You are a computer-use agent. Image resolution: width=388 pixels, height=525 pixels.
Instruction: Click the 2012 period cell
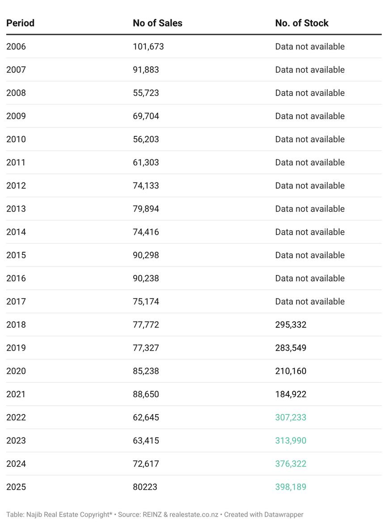pyautogui.click(x=16, y=186)
